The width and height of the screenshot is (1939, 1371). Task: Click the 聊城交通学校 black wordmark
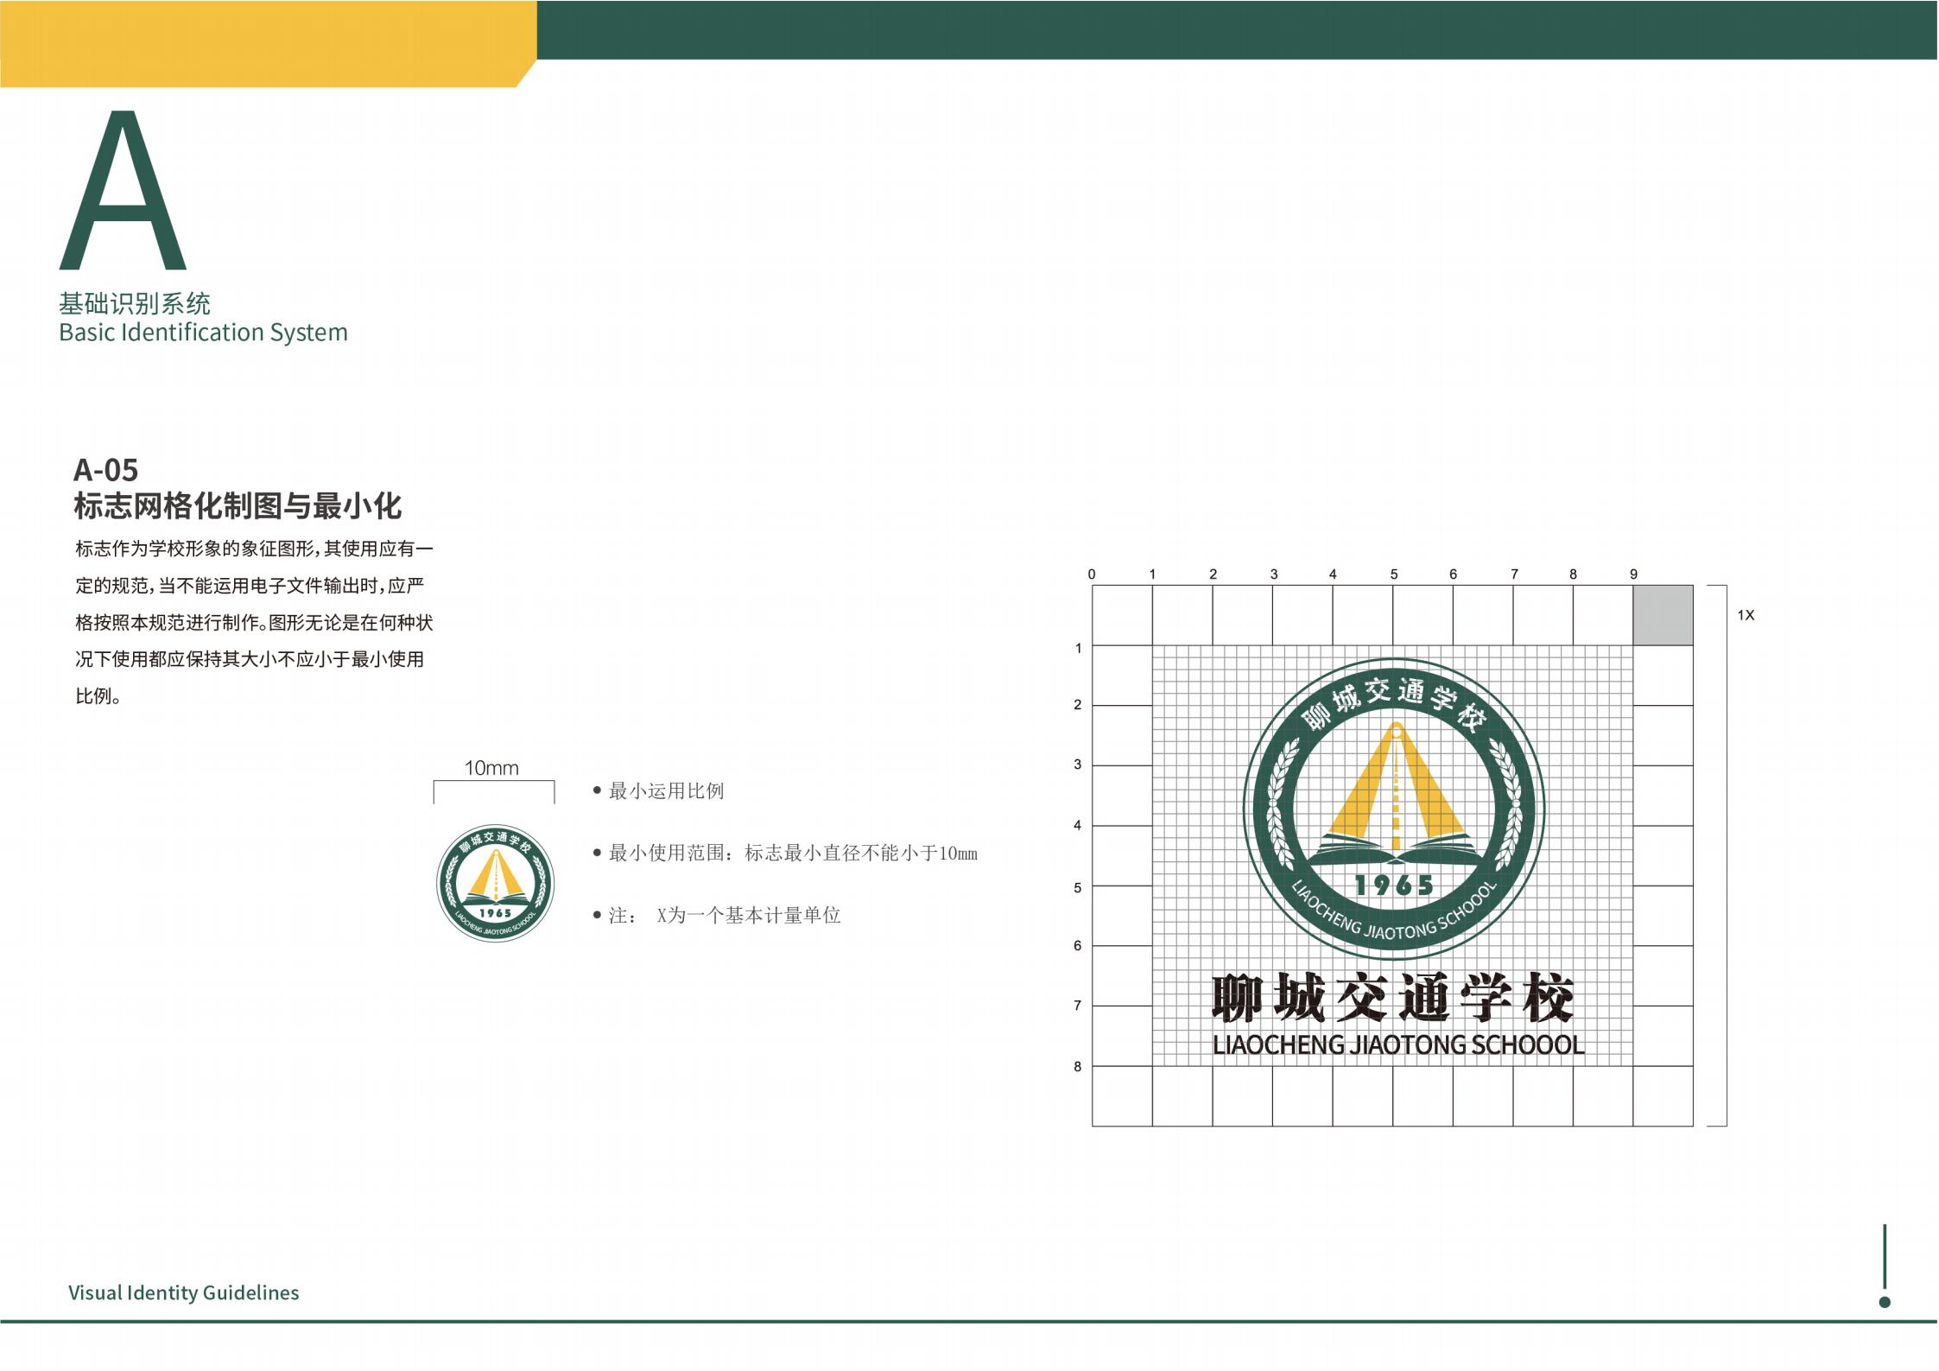pos(1392,998)
